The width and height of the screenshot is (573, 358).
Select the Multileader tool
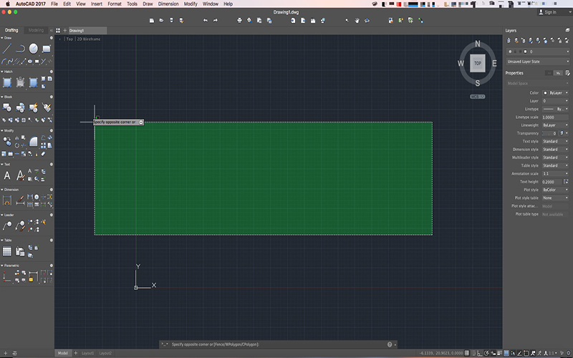pos(7,226)
